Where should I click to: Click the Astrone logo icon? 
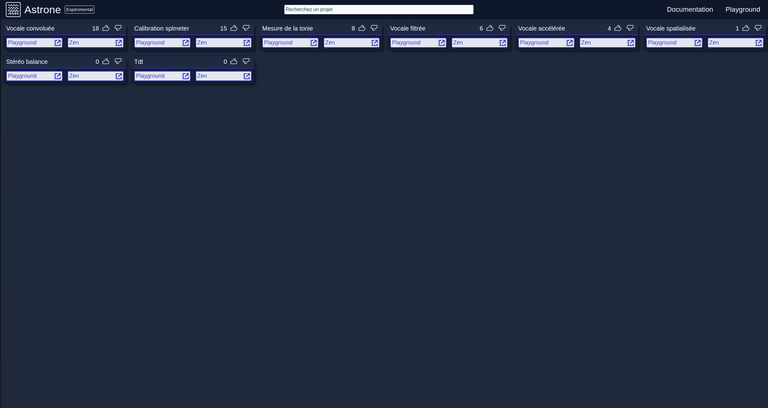[13, 9]
